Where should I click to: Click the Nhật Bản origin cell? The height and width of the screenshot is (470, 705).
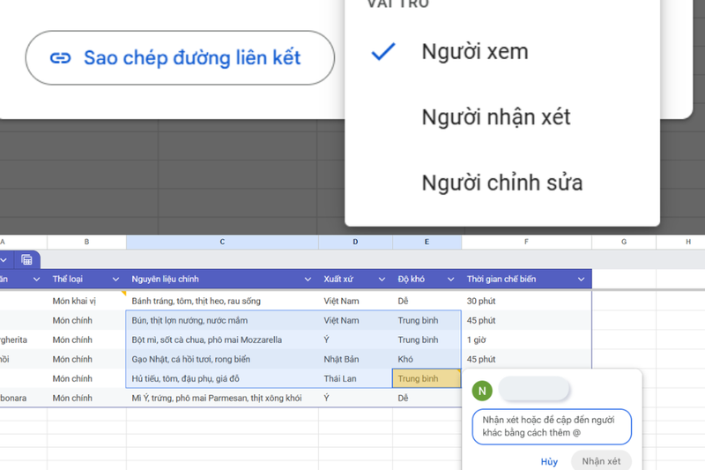pyautogui.click(x=355, y=359)
